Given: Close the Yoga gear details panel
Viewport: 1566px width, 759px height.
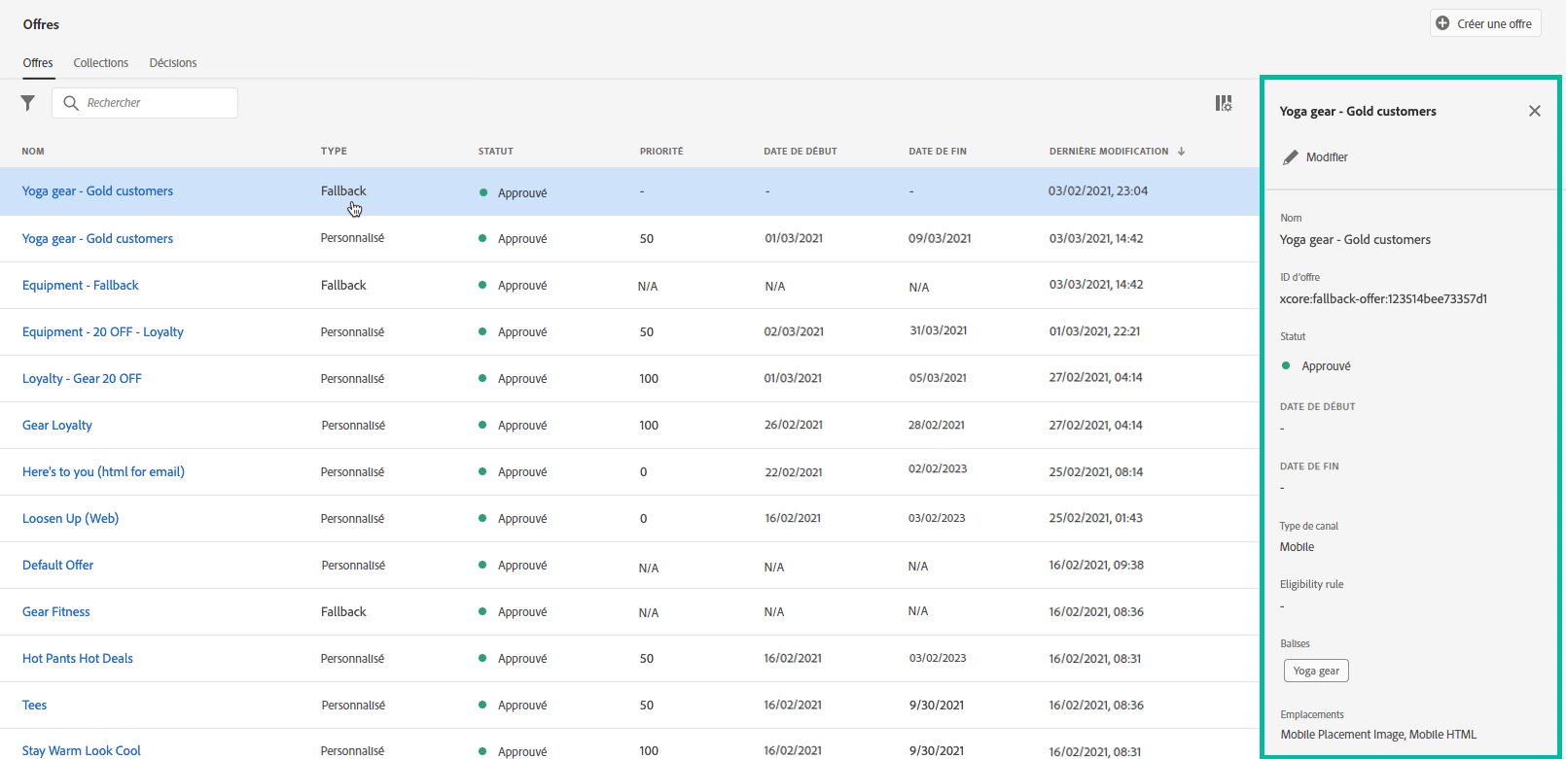Looking at the screenshot, I should (1534, 111).
